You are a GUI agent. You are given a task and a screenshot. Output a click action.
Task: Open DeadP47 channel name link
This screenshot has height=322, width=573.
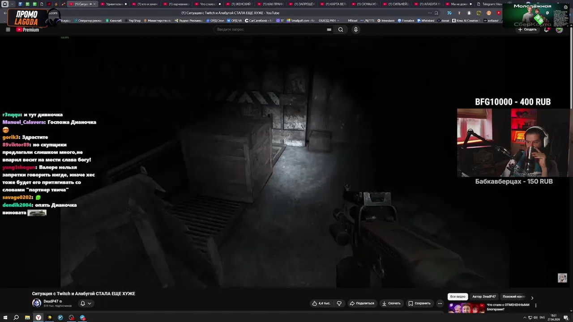[x=51, y=301]
